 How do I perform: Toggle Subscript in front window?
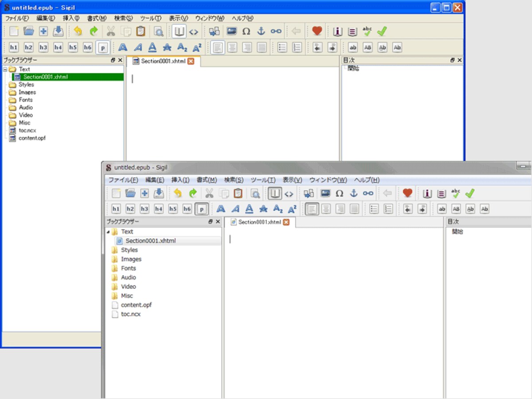(278, 209)
